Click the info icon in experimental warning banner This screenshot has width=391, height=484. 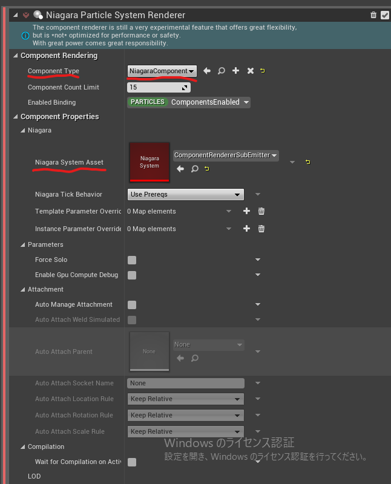click(25, 36)
